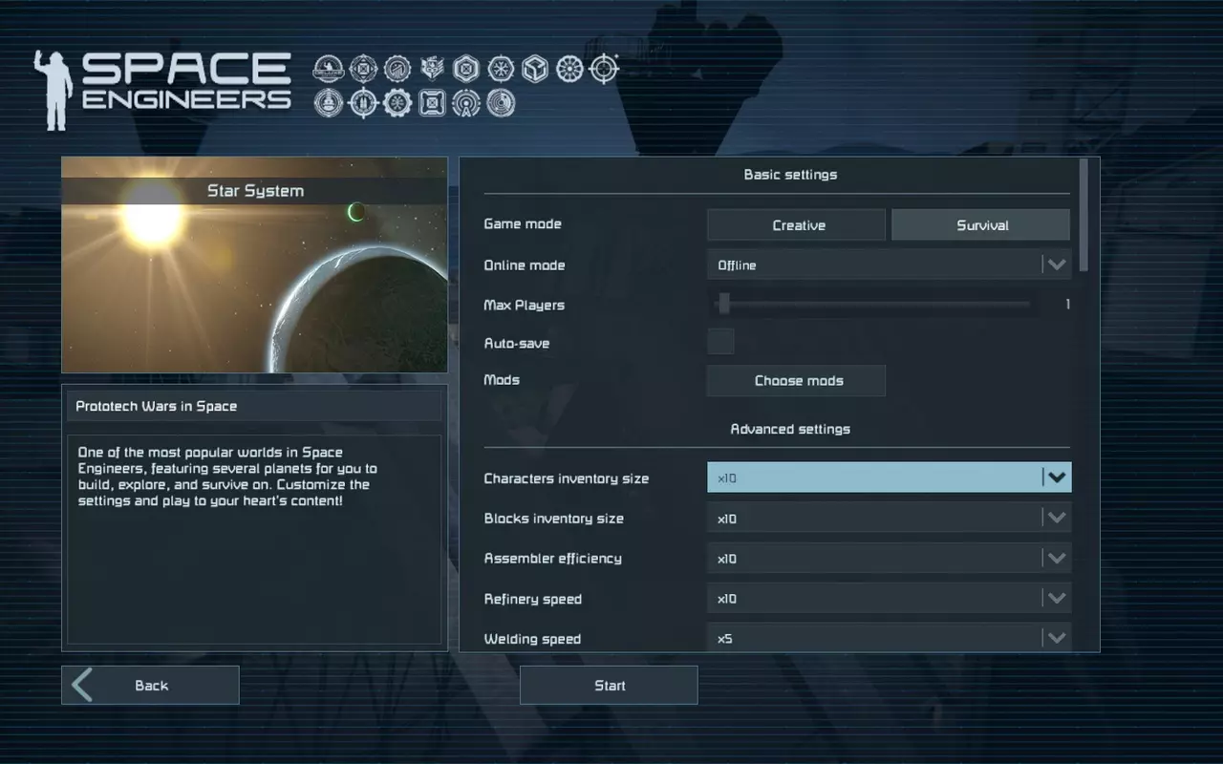Click the 'Advanced settings' heading

[790, 429]
